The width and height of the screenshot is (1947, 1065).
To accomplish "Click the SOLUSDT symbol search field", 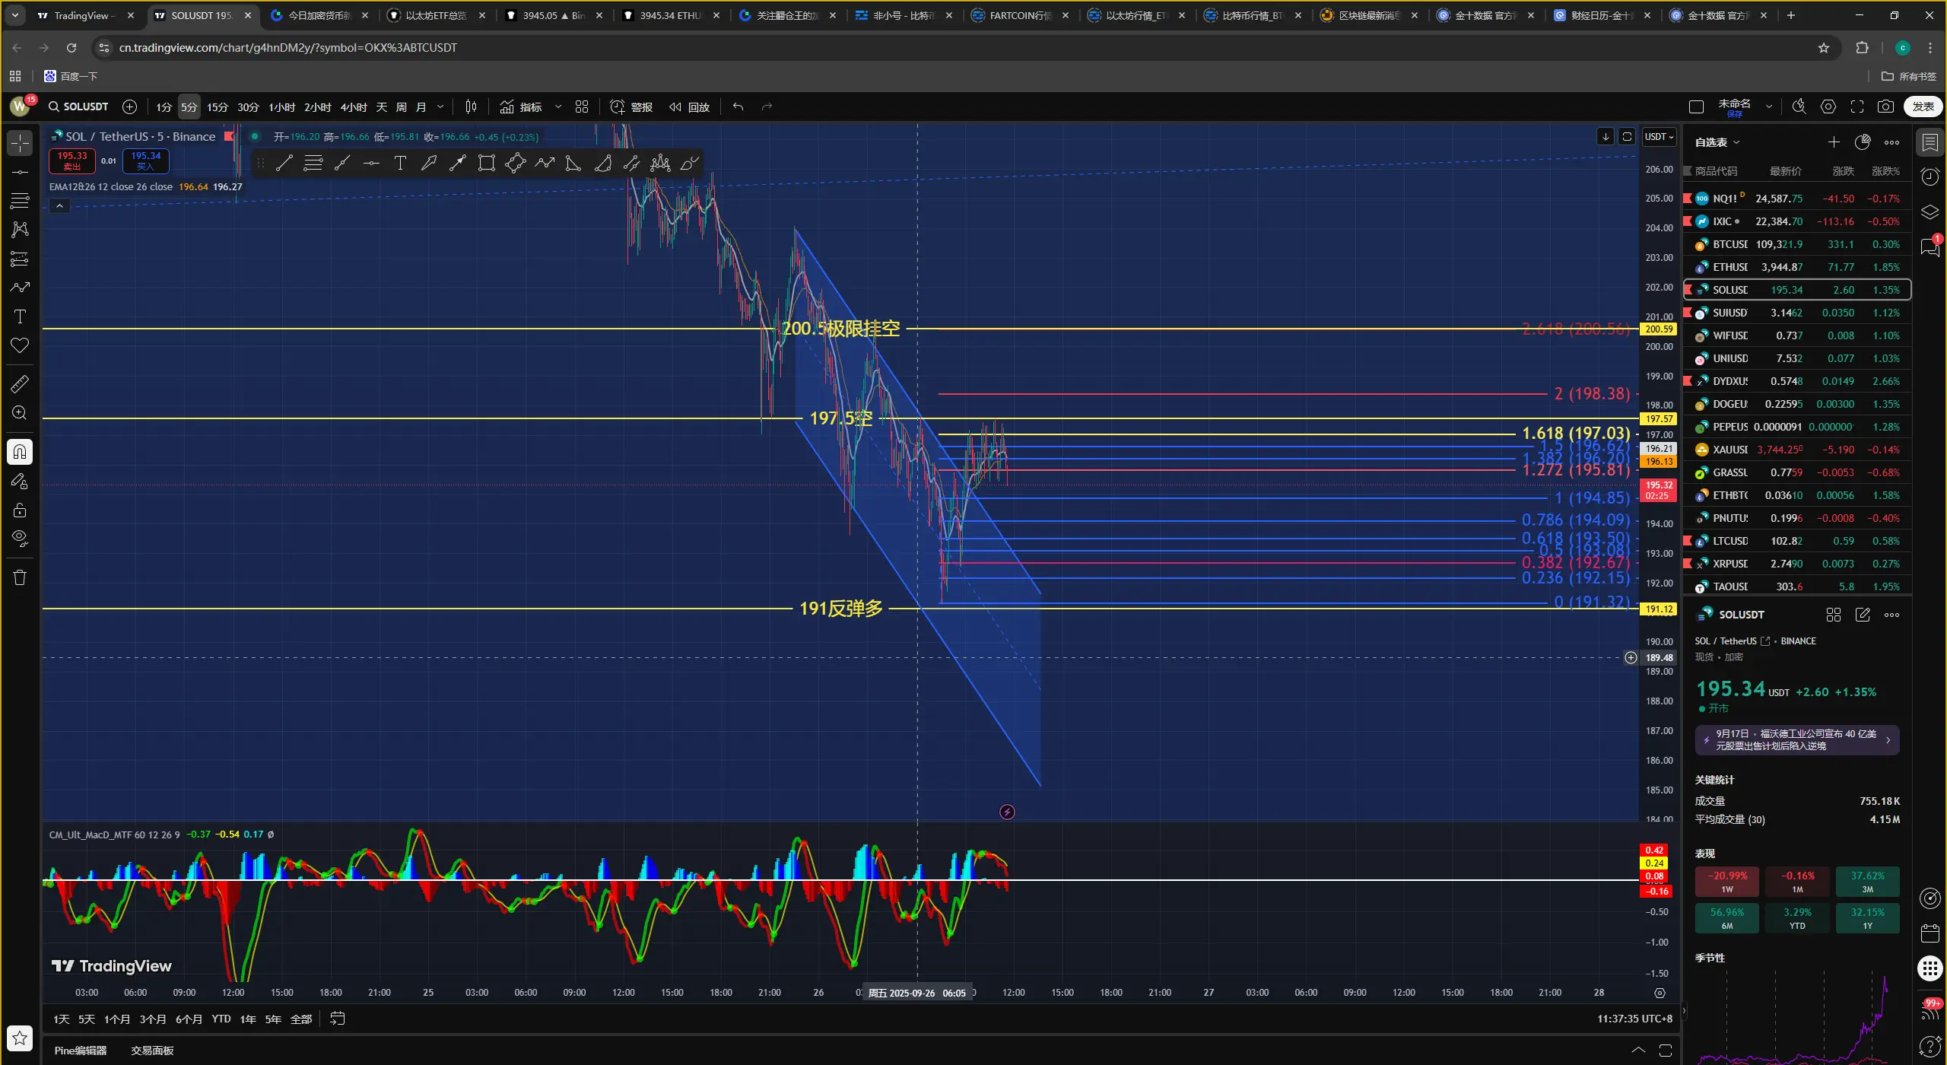I will tap(78, 107).
